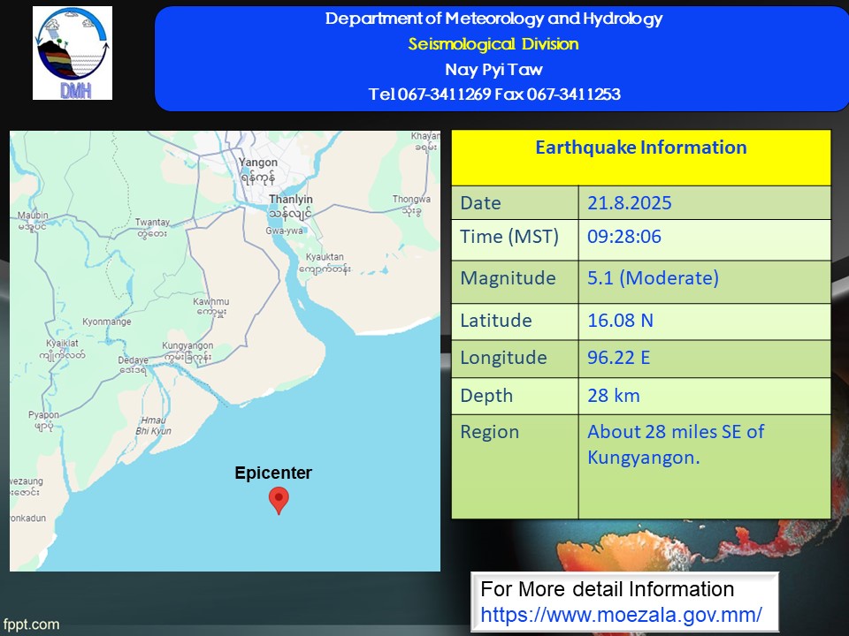Viewport: 849px width, 636px height.
Task: Click the Kungyangon town label on map
Action: pyautogui.click(x=187, y=345)
